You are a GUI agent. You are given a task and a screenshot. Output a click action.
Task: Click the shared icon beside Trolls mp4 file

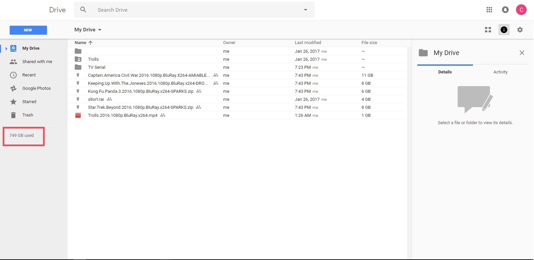[163, 115]
